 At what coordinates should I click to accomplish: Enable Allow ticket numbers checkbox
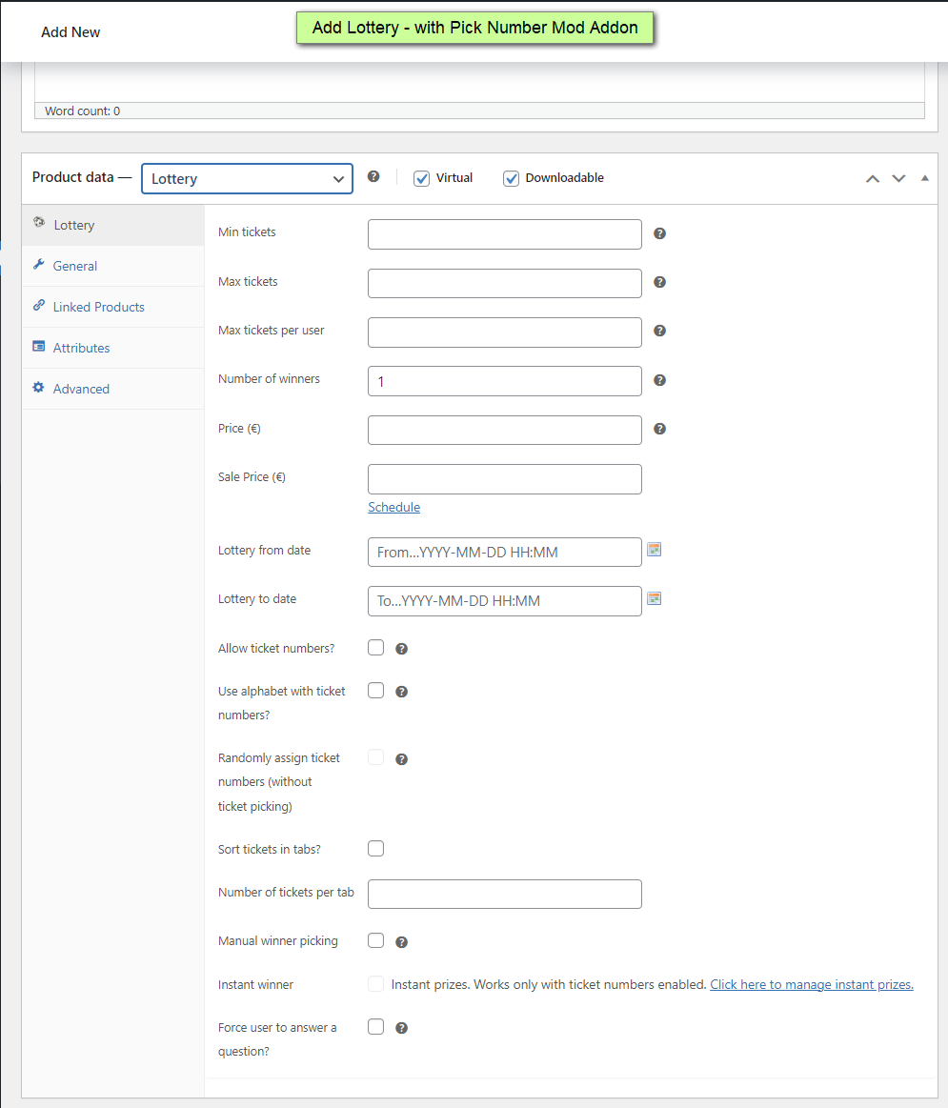point(376,648)
